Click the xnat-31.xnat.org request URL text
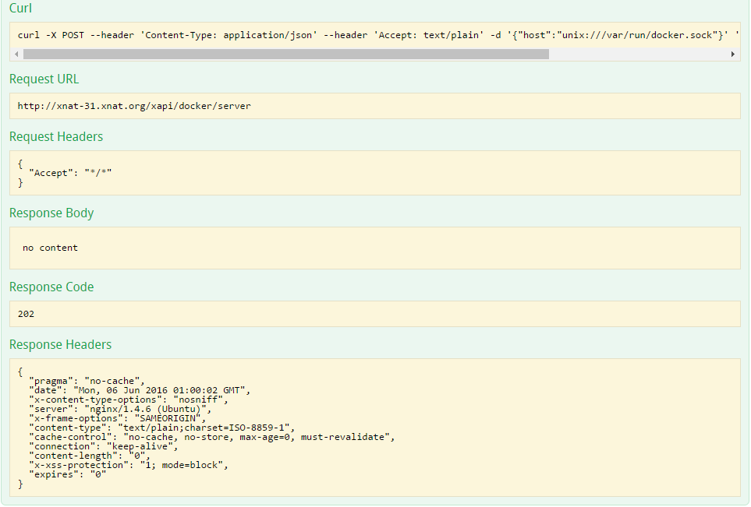751x507 pixels. click(x=134, y=106)
